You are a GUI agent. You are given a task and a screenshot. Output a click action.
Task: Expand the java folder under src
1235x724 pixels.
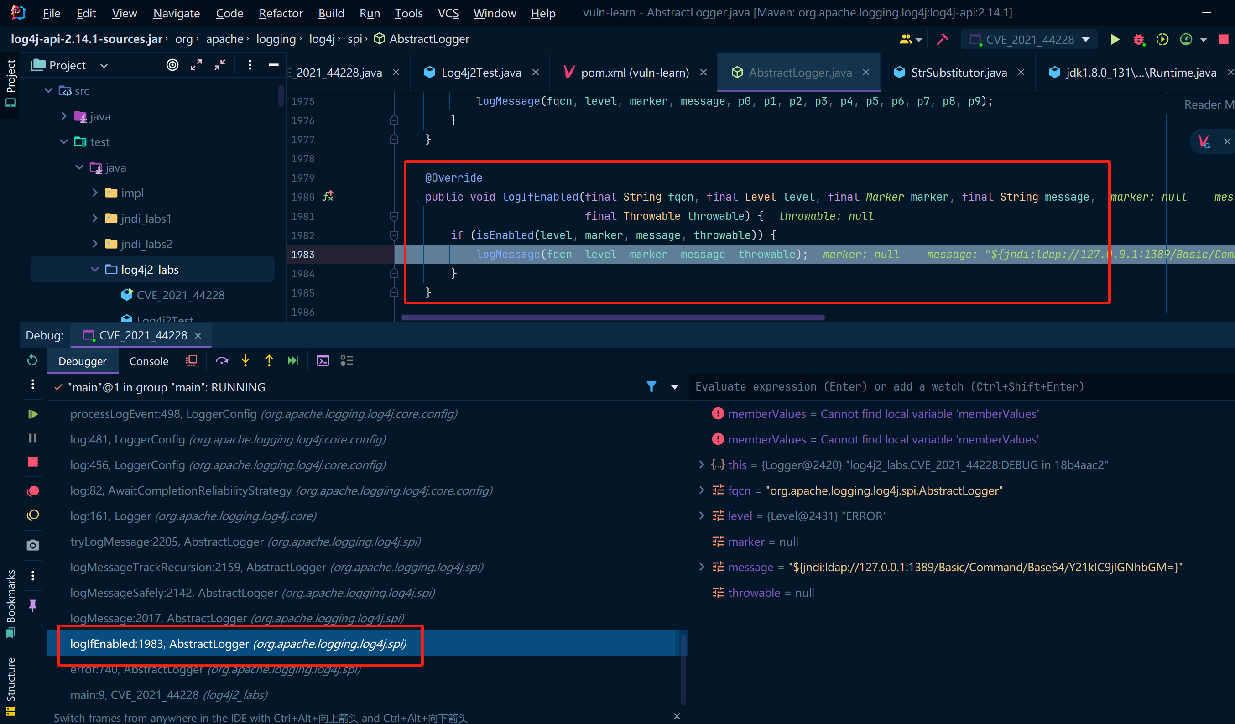(x=64, y=116)
